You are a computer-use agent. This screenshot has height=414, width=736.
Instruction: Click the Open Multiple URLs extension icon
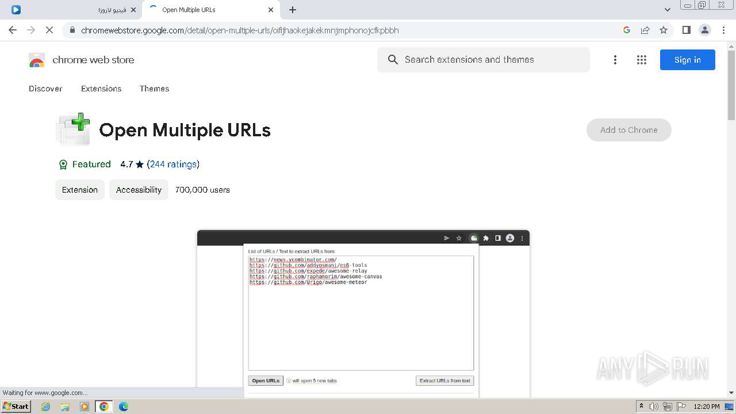coord(74,129)
